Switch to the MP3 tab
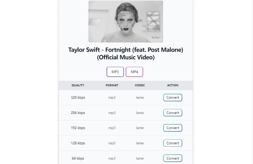Screen dimensions: 253x164 click(115, 72)
